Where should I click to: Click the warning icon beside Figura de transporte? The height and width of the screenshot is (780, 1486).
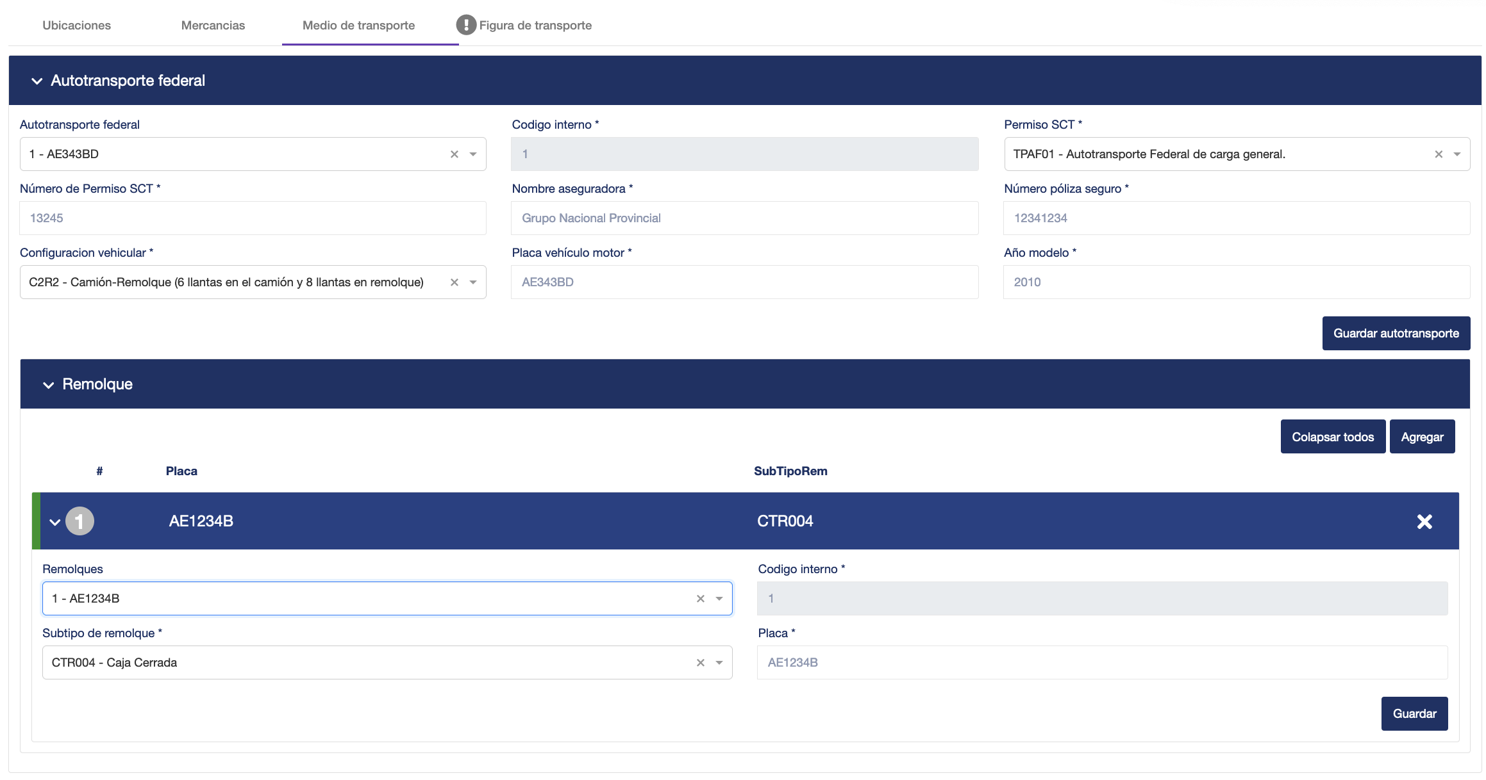466,25
